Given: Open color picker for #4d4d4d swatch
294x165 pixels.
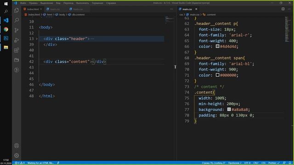Looking at the screenshot, I should tap(217, 46).
